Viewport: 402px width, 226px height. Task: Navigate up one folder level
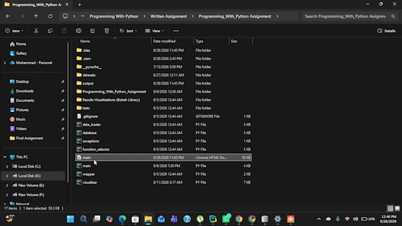click(x=36, y=16)
